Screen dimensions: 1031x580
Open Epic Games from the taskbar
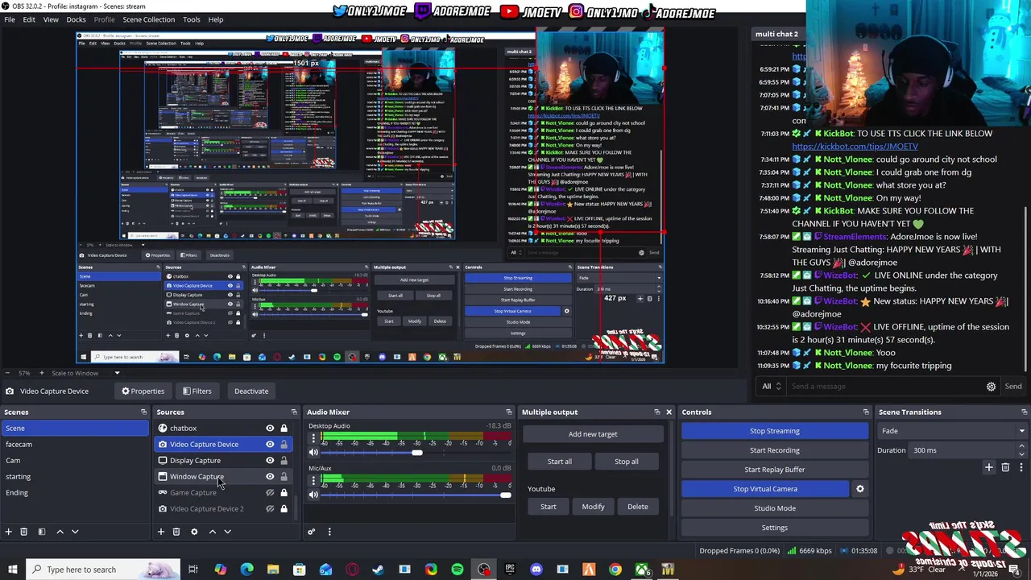click(x=510, y=570)
